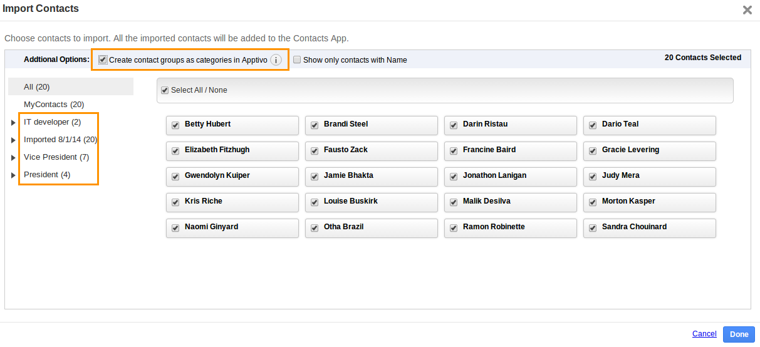Open the MyContacts (20) group

coord(54,105)
